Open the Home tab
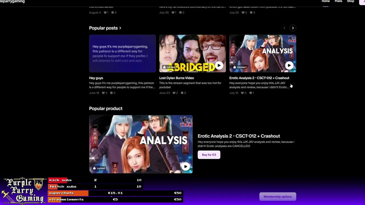The image size is (365, 205). (326, 1)
